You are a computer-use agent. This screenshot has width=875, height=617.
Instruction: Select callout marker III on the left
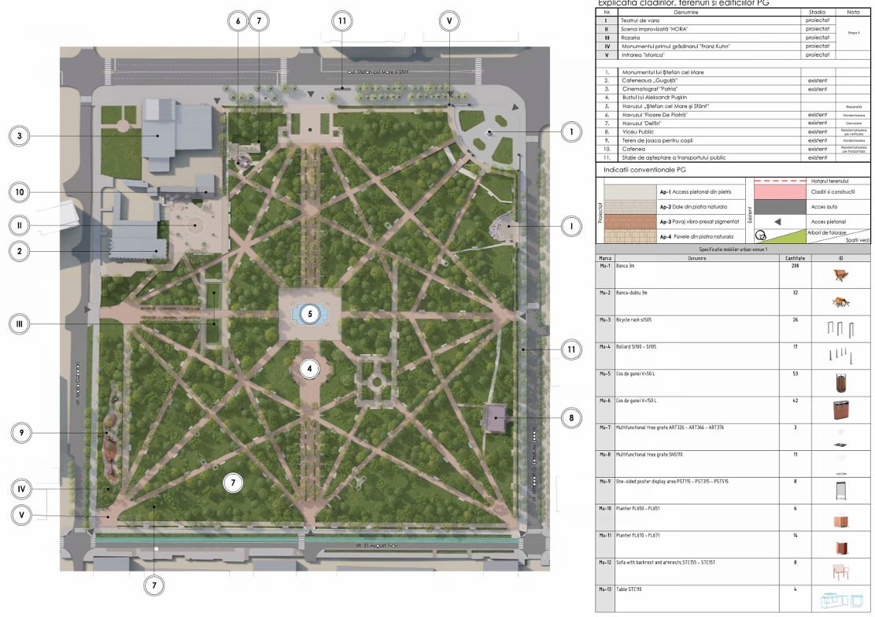(x=21, y=323)
